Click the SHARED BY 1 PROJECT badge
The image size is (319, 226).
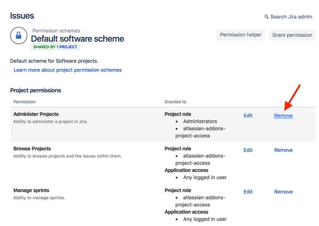(55, 47)
